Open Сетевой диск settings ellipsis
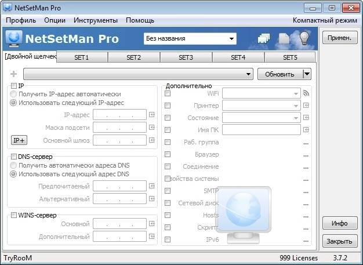Image resolution: width=363 pixels, height=265 pixels. click(306, 205)
